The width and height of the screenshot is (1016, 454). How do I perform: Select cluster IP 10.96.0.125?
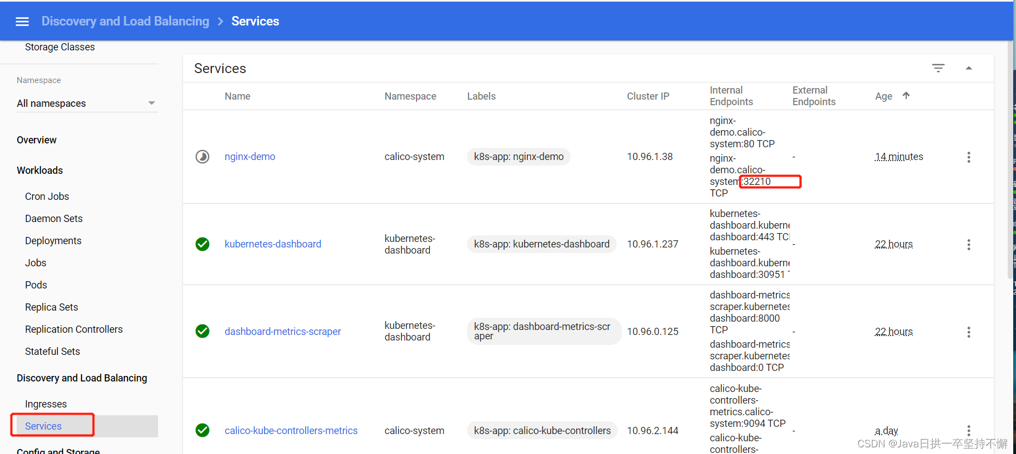653,332
